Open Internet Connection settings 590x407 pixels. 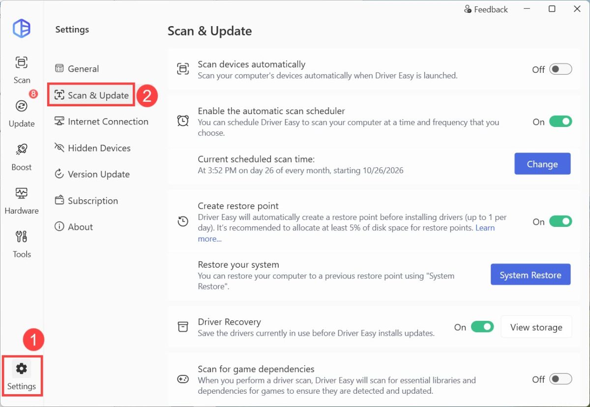[101, 122]
